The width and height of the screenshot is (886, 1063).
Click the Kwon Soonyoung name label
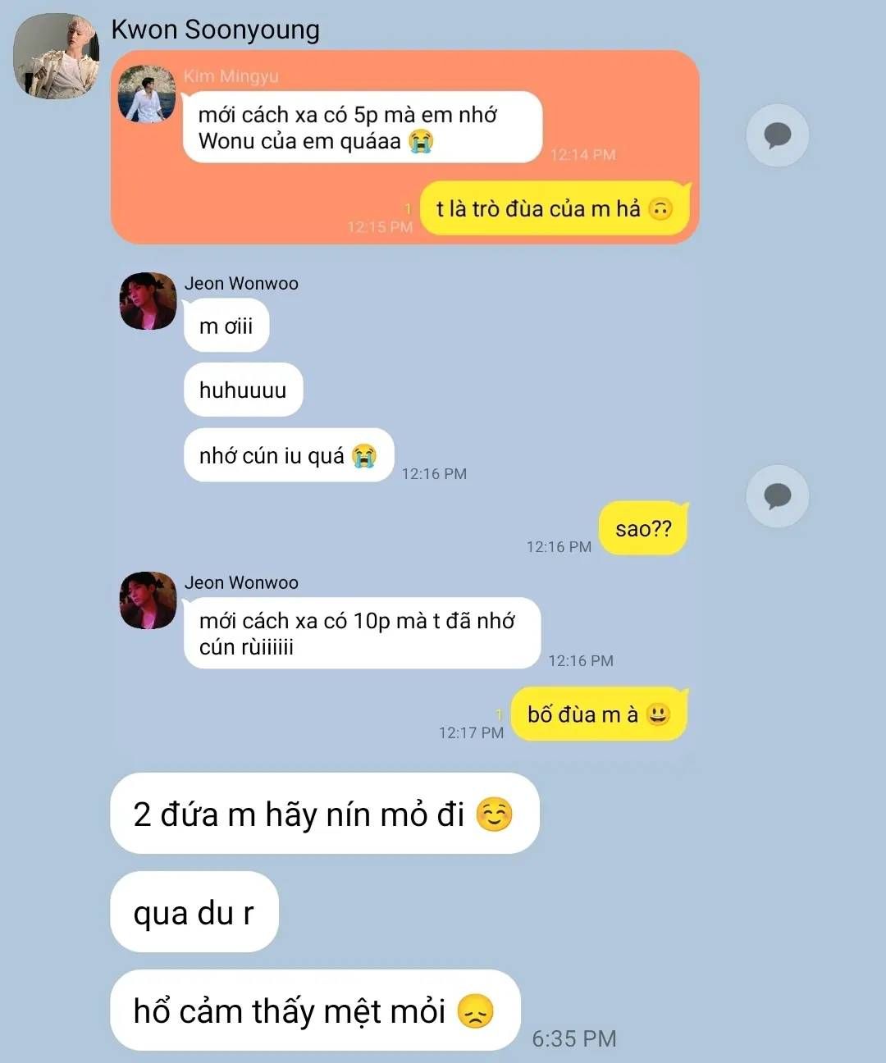[x=215, y=30]
